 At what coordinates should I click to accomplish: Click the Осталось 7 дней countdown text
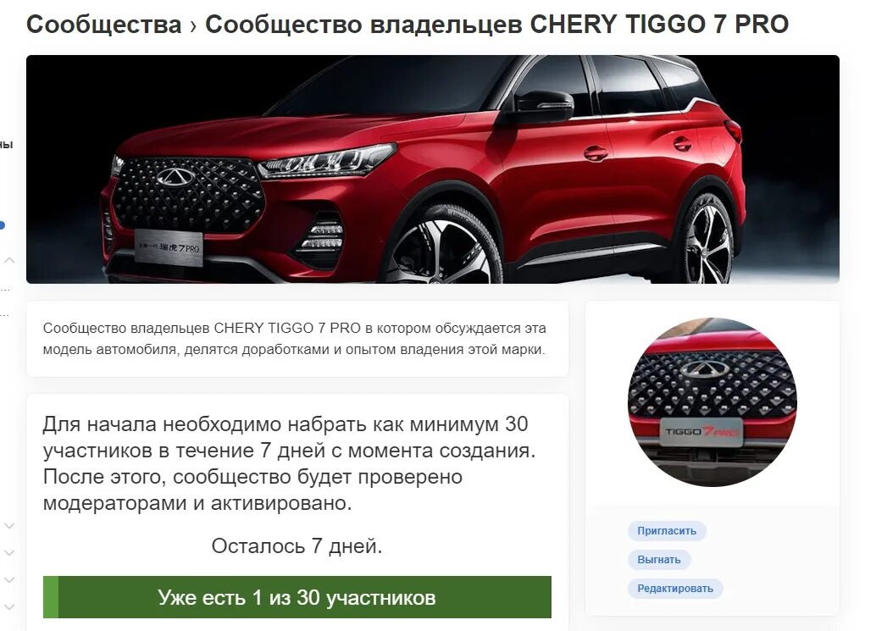point(297,545)
